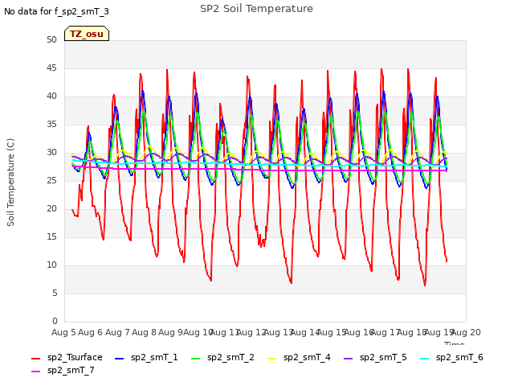Click the red sp2_Tsurface legend swatch
This screenshot has height=386, width=514.
click(x=35, y=359)
